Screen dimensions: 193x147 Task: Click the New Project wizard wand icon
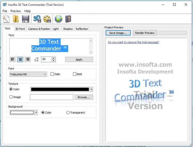6,19
